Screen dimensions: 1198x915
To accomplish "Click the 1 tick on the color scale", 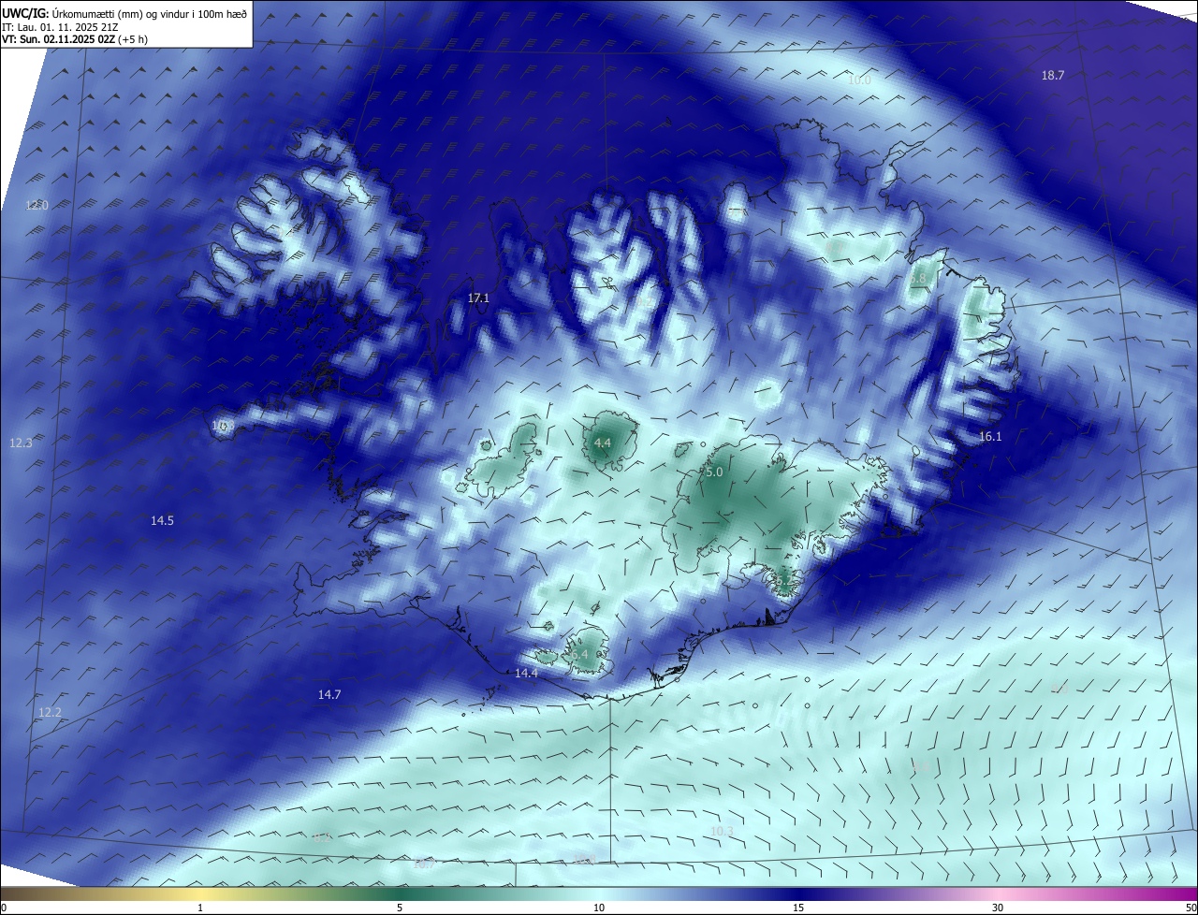I will tap(200, 908).
